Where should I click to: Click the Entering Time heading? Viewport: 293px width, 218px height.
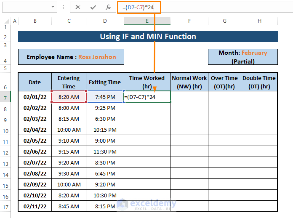69,82
